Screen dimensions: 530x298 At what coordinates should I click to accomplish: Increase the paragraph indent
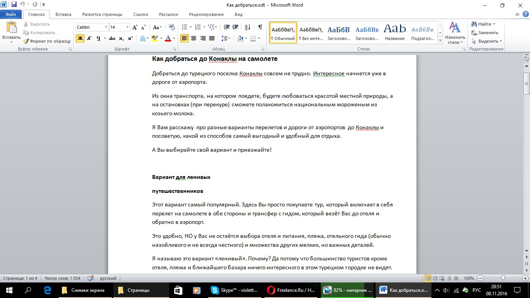[236, 27]
